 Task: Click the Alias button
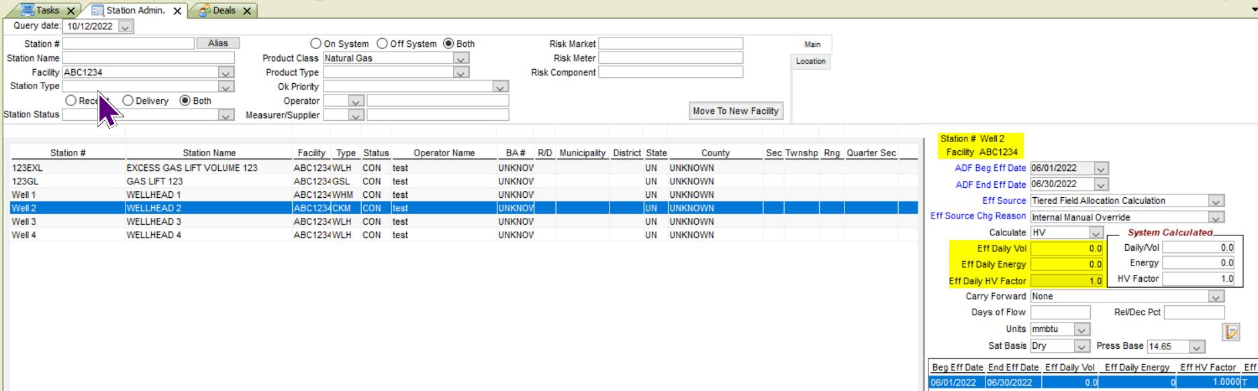[x=217, y=43]
